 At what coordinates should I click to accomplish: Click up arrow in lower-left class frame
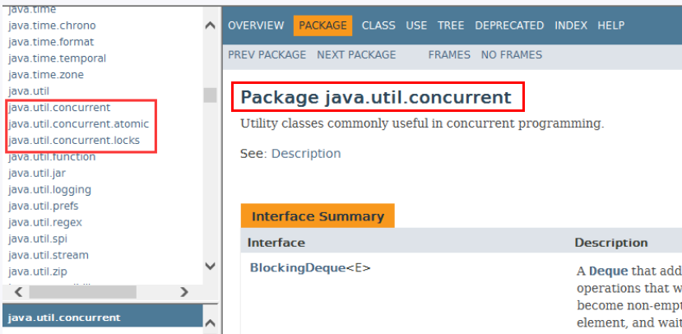click(x=210, y=323)
